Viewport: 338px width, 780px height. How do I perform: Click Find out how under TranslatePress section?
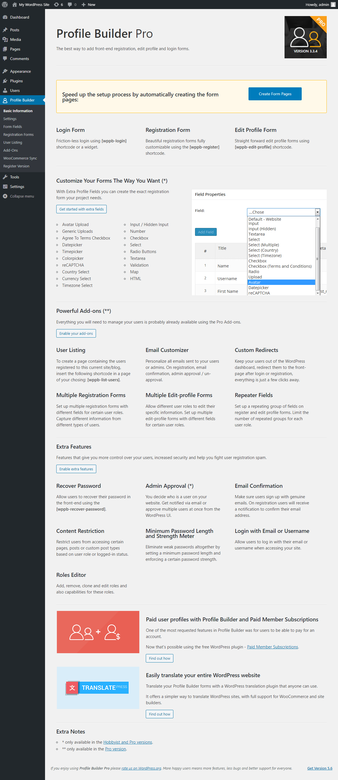point(159,714)
